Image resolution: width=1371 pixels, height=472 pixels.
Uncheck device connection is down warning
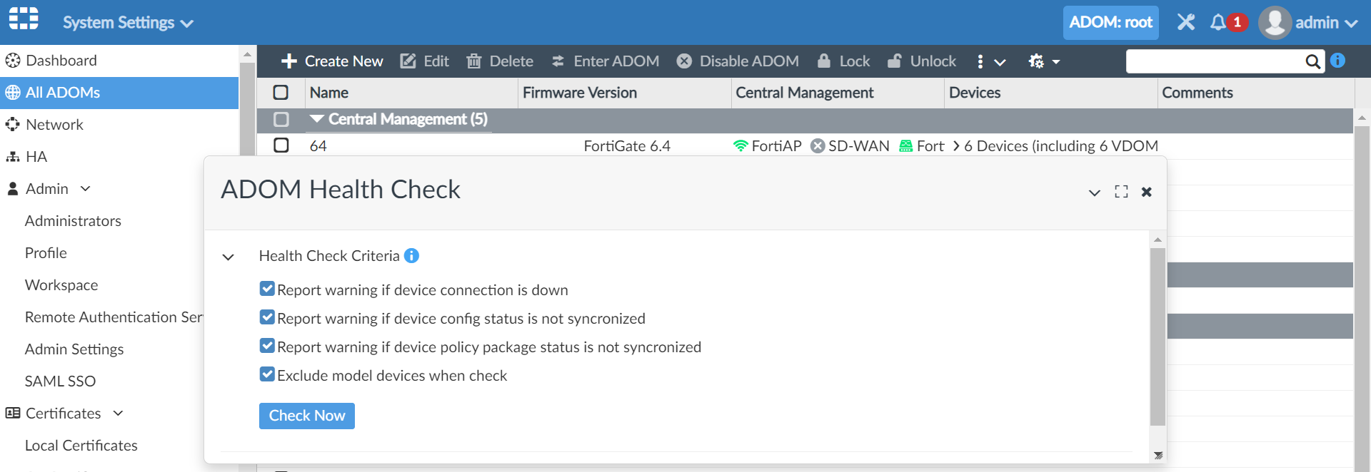(267, 289)
